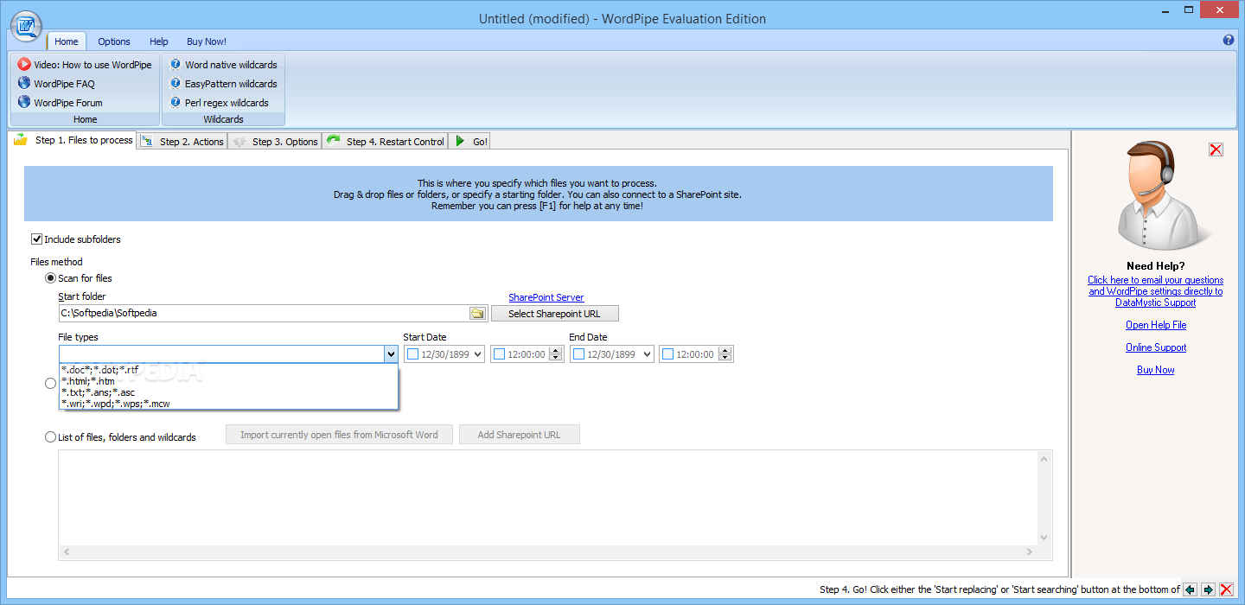1245x605 pixels.
Task: Enable the End Date checkbox
Action: point(578,354)
